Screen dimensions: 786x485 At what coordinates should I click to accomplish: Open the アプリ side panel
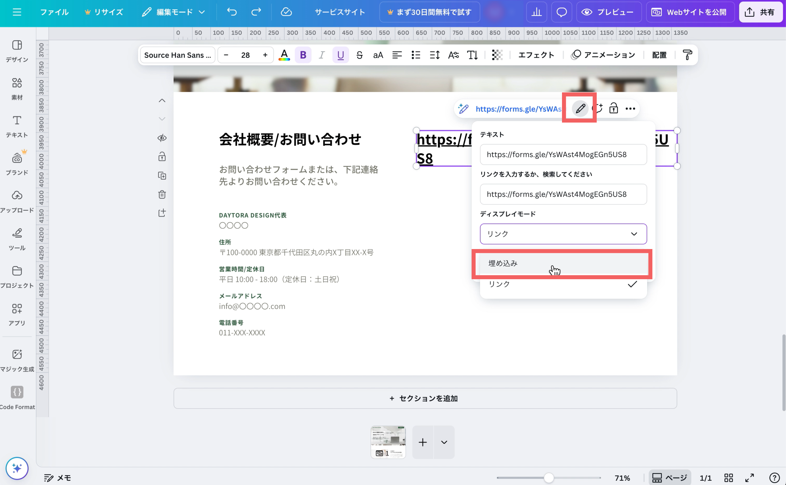coord(17,315)
